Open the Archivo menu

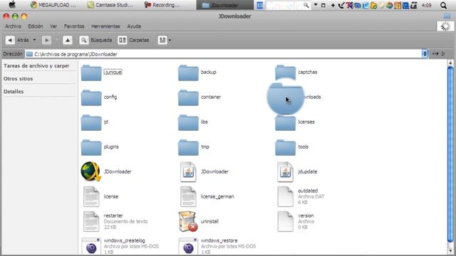13,26
